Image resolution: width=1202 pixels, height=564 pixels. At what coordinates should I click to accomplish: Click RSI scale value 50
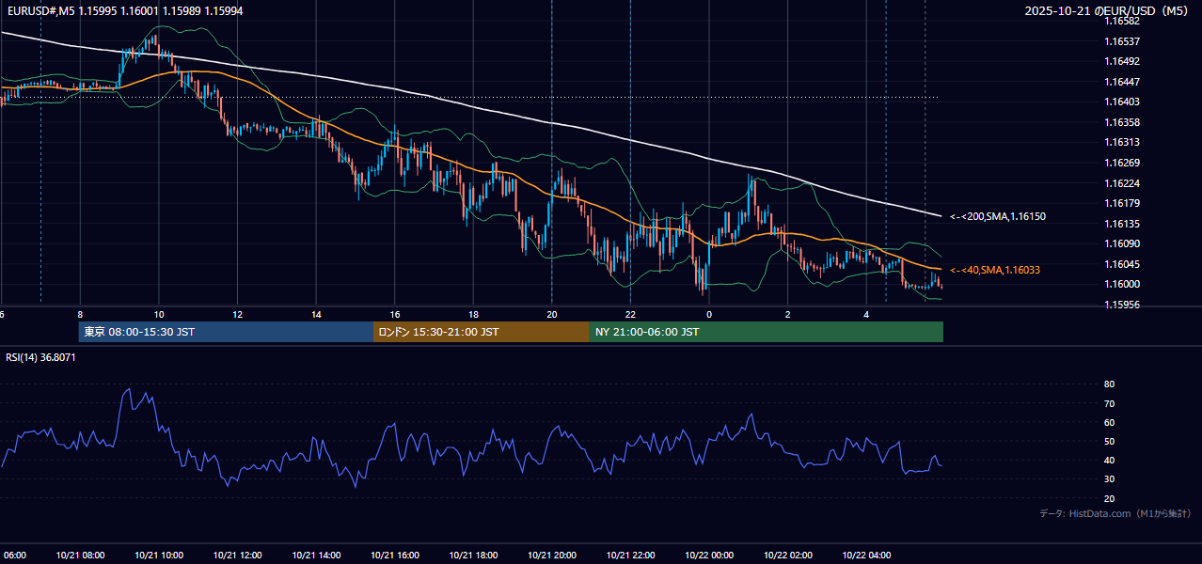point(1109,441)
